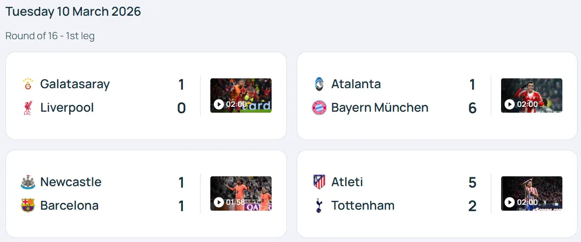Click Atleti's score of 5
Screen dimensions: 581x242
click(472, 183)
